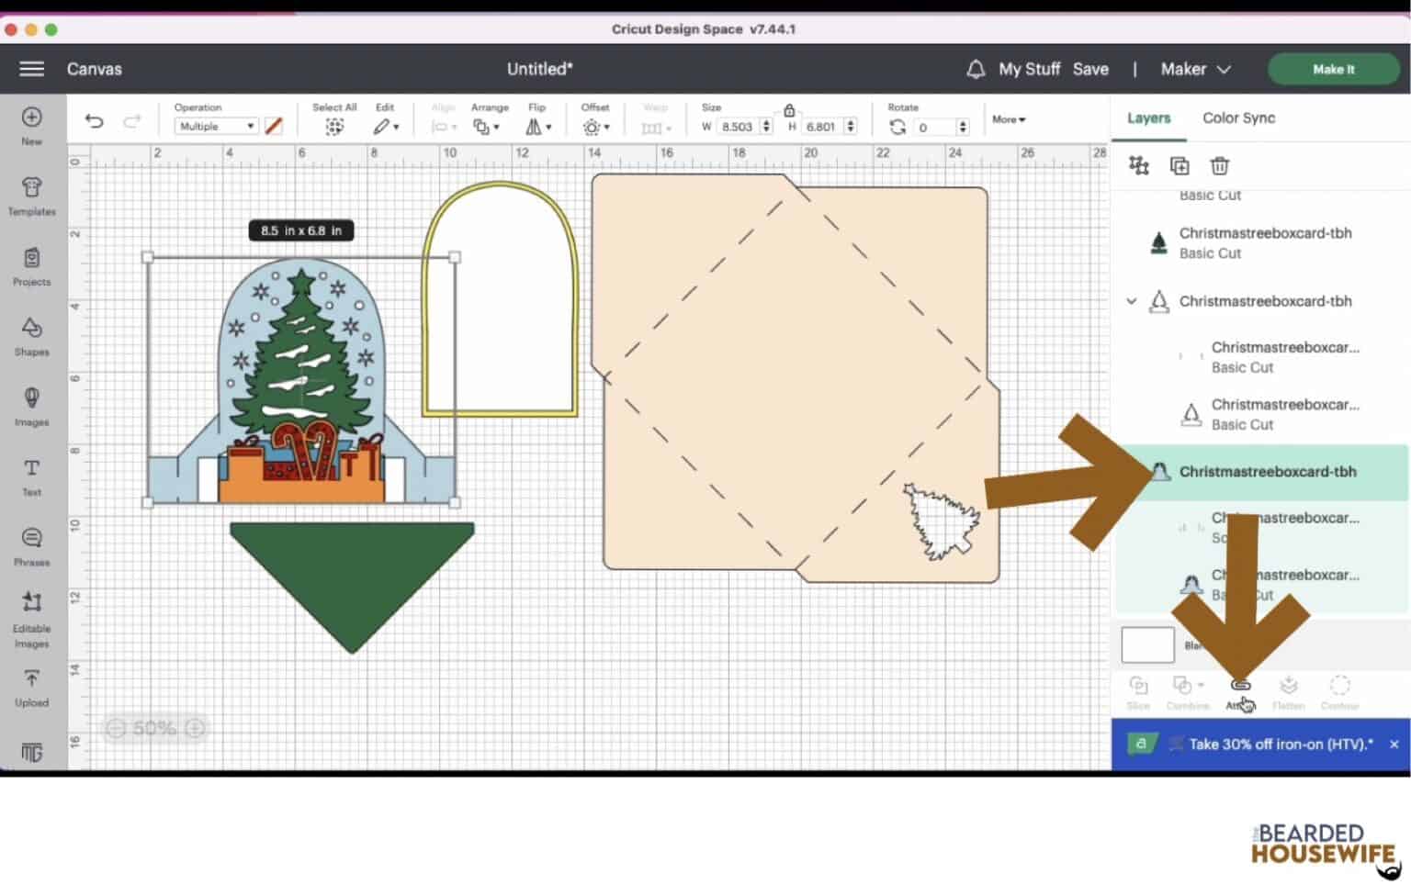Click Save in the top bar
Screen dimensions: 1411x896
[1091, 69]
